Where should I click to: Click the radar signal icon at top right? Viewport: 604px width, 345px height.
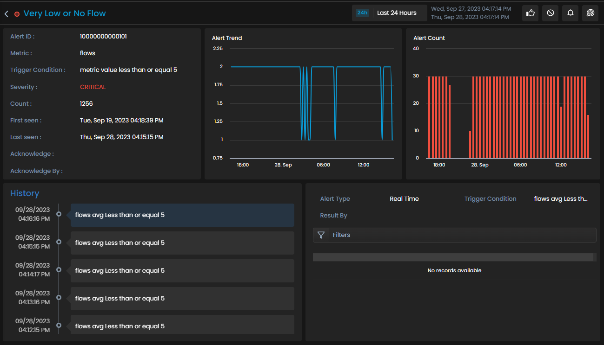pos(590,13)
